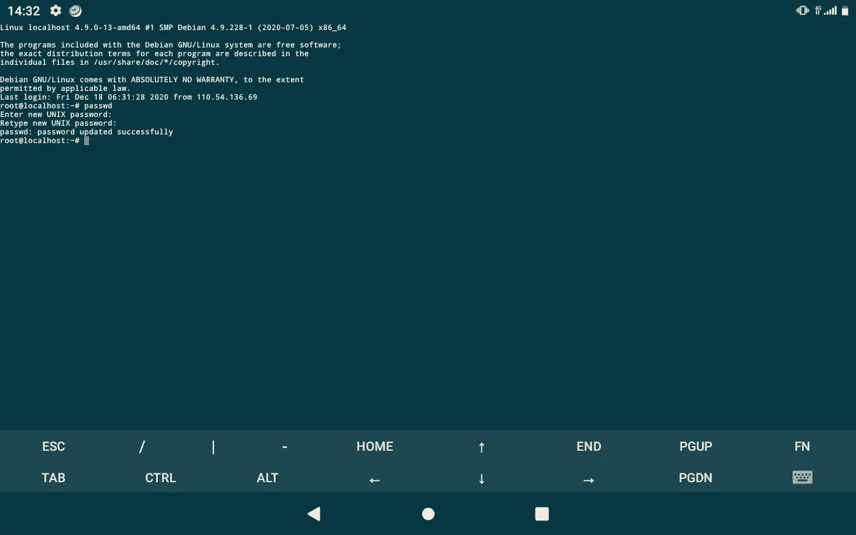Click the 'Enter new UNIX password:' line
Image resolution: width=856 pixels, height=535 pixels.
(x=56, y=114)
